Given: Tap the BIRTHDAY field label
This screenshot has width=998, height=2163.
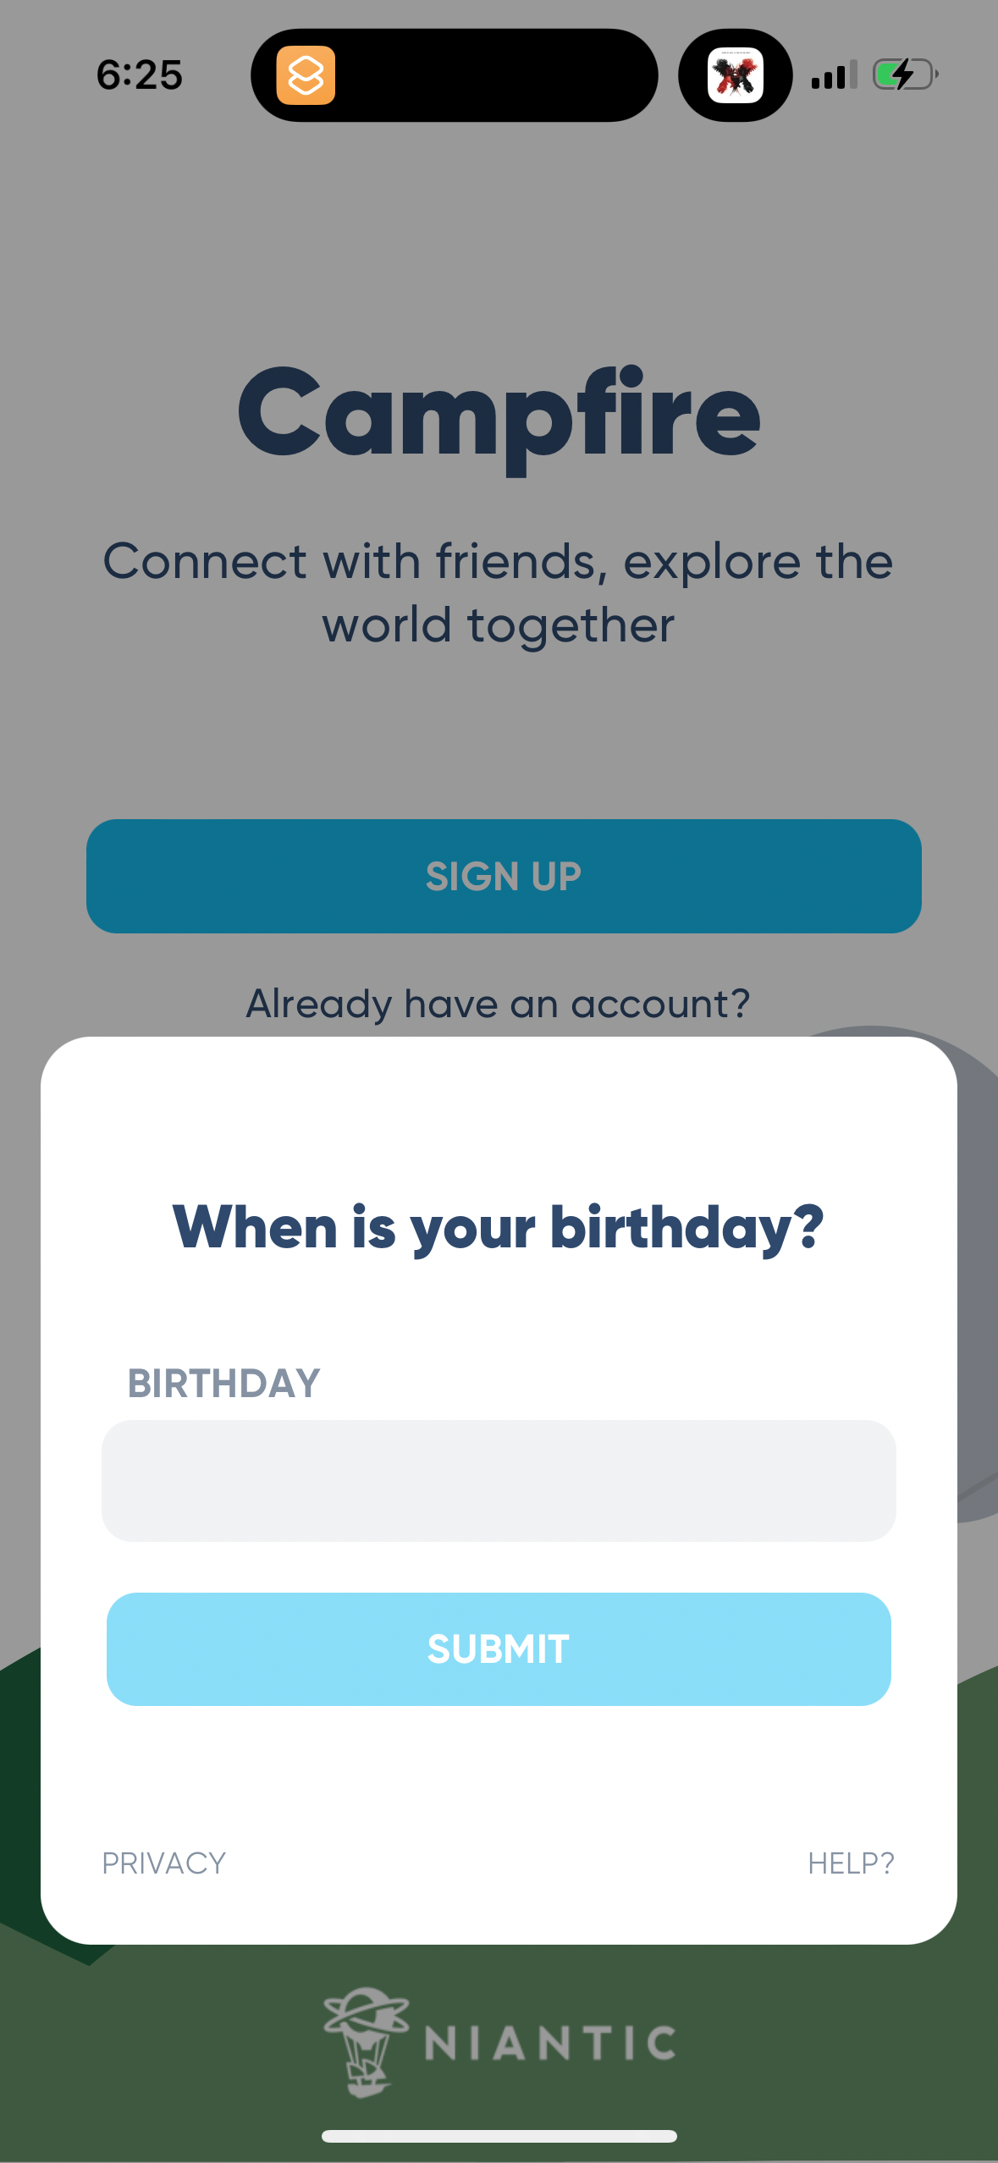Looking at the screenshot, I should pos(223,1384).
